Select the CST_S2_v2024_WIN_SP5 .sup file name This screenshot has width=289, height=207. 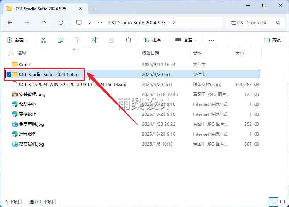point(73,85)
